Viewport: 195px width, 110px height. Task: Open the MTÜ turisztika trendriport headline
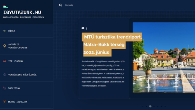tap(112, 45)
